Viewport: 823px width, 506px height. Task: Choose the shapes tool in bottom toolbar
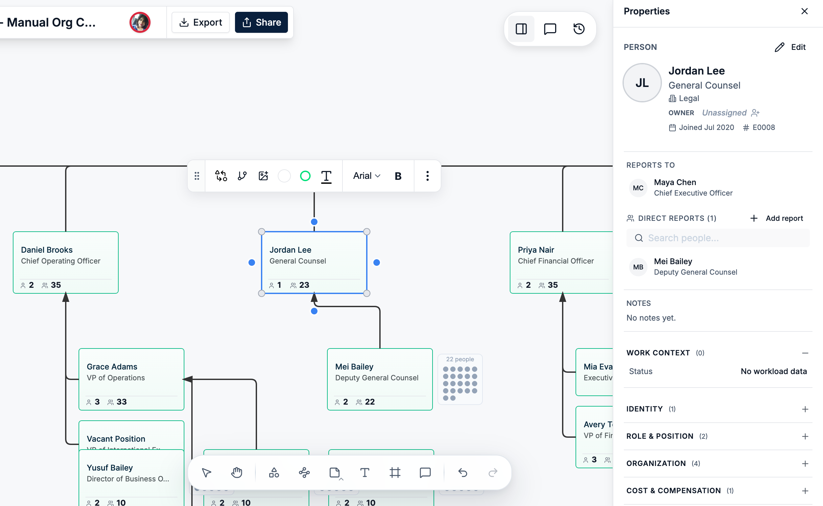coord(274,473)
